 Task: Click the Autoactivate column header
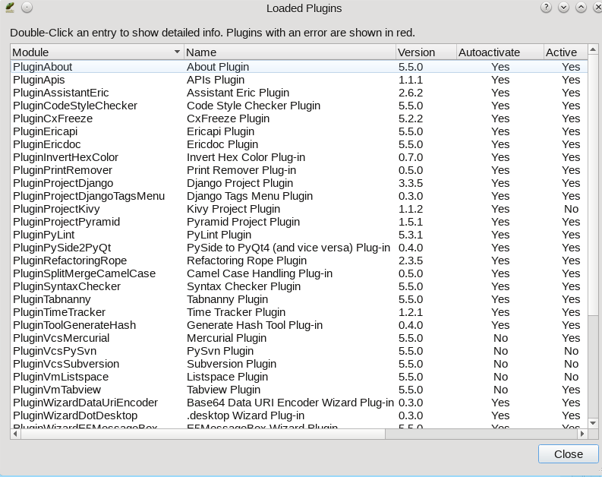500,52
